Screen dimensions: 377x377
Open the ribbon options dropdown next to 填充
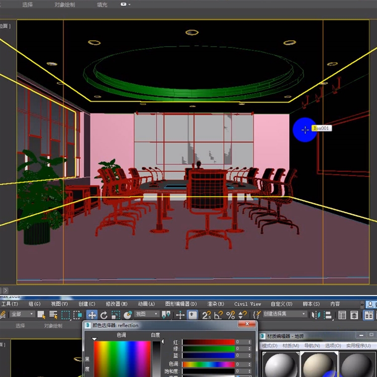click(x=126, y=5)
